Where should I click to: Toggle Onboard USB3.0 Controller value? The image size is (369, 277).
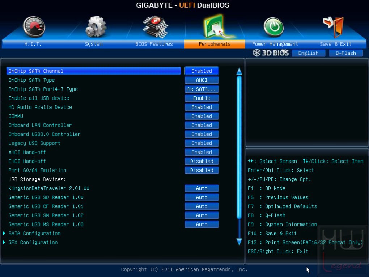(x=202, y=134)
